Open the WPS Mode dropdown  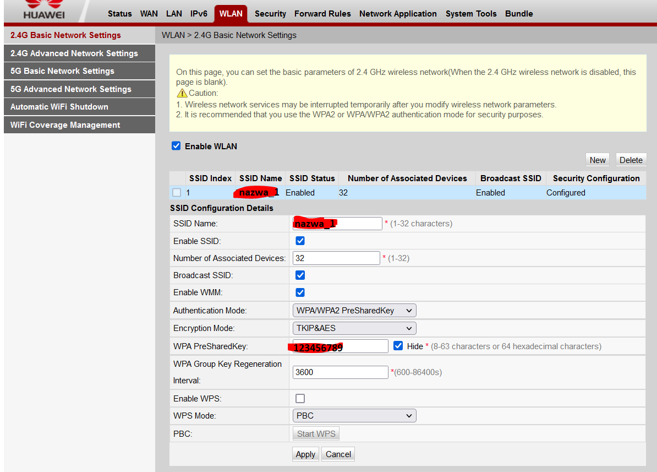pos(354,415)
